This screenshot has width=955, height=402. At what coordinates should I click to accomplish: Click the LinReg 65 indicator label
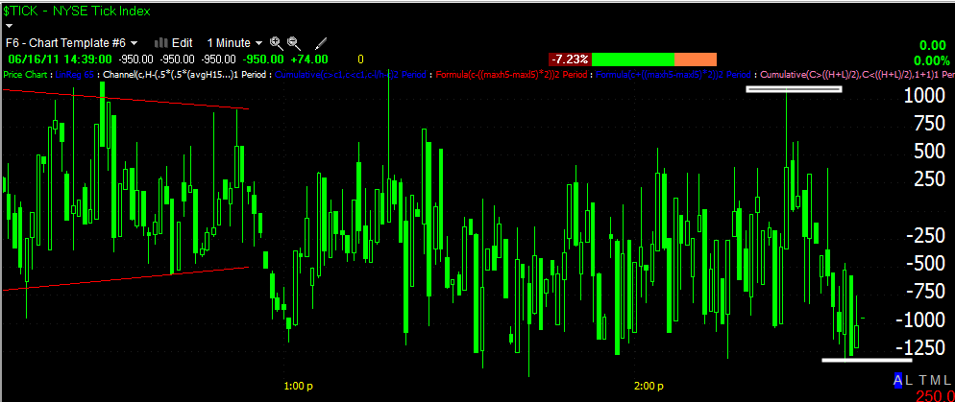[76, 75]
